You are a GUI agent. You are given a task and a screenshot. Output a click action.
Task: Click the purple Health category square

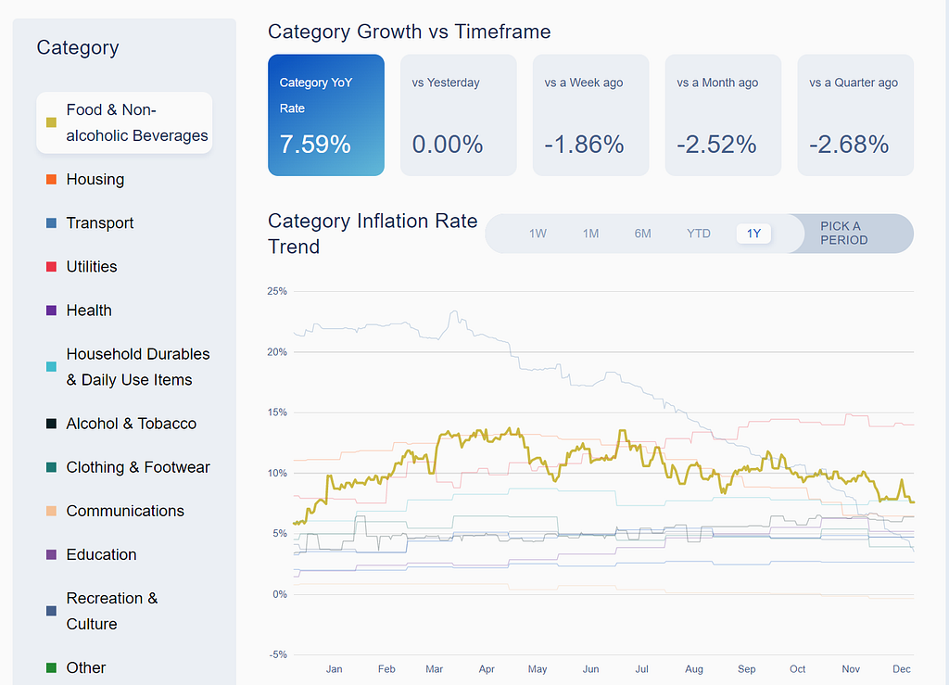pyautogui.click(x=52, y=310)
